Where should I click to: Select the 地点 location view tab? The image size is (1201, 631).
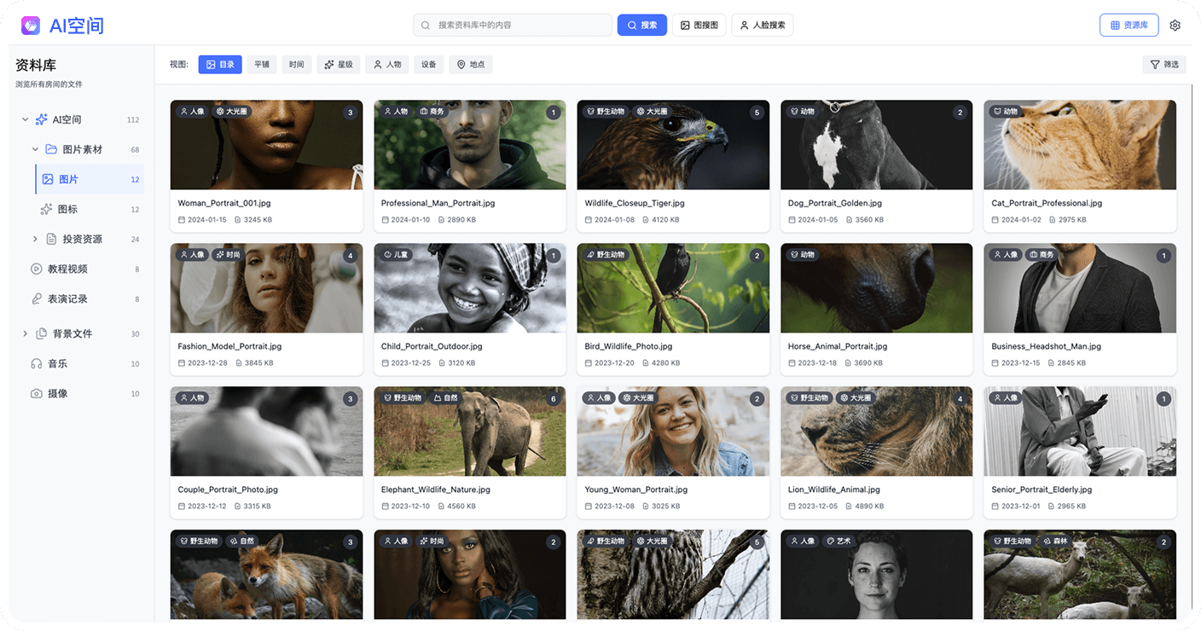471,65
